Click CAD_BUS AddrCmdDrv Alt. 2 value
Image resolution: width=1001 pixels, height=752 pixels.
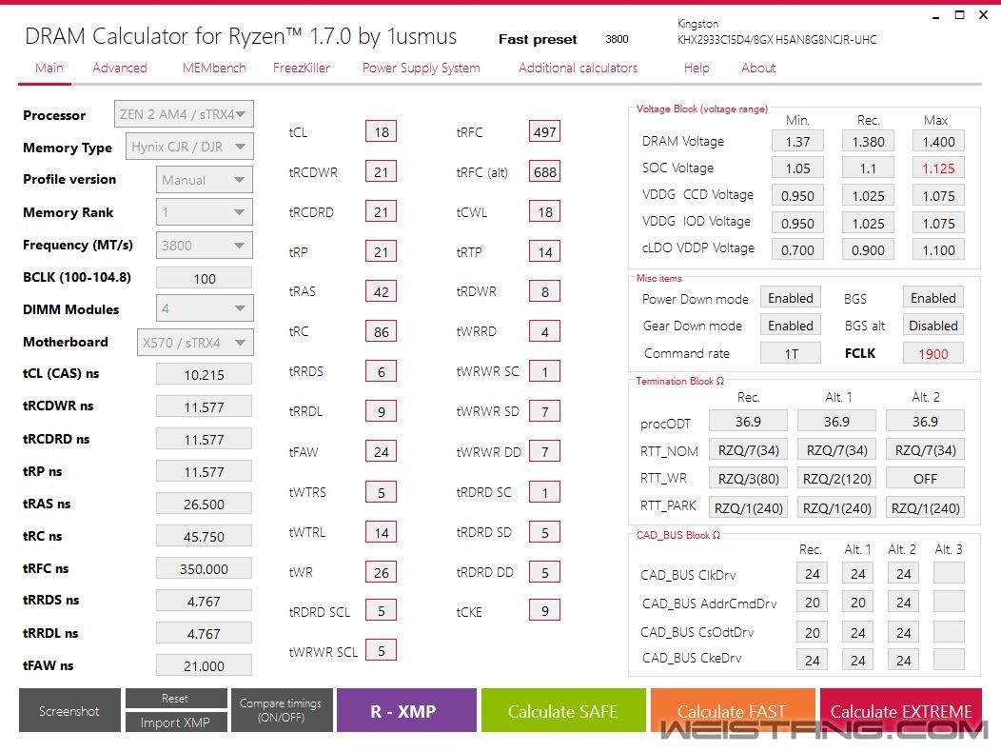903,602
